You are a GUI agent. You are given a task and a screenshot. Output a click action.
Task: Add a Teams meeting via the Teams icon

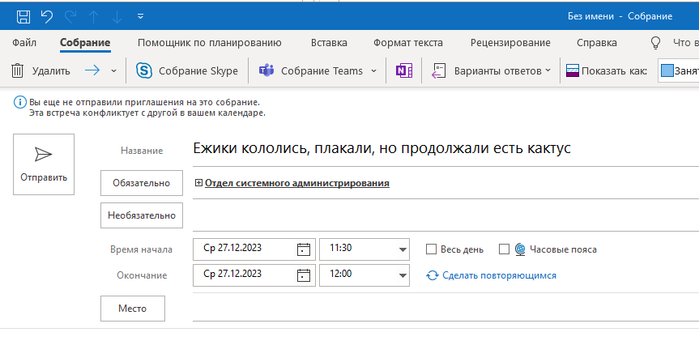tap(266, 71)
